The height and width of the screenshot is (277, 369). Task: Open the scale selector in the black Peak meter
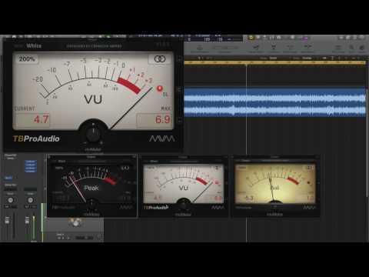coord(59,168)
